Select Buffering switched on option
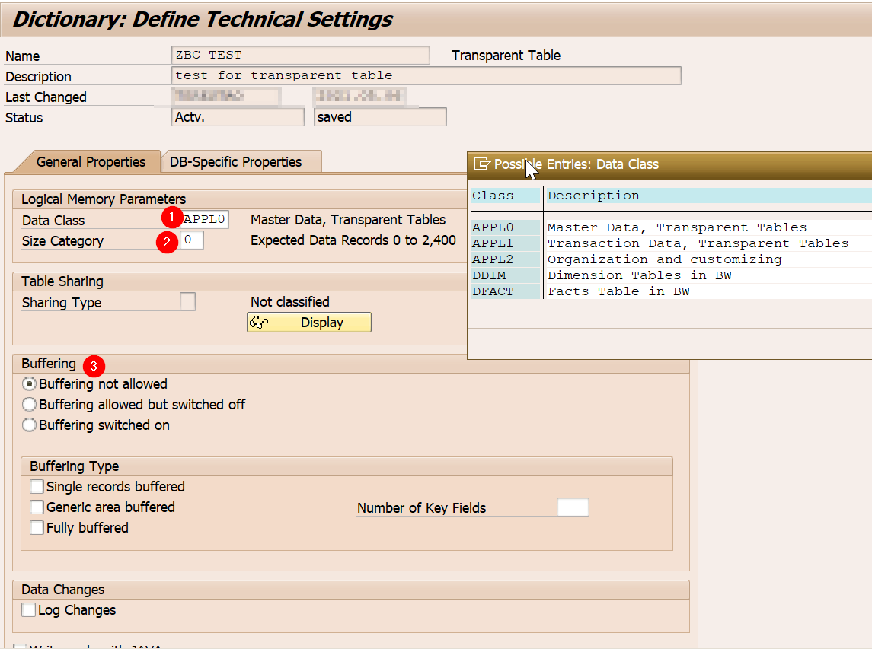This screenshot has height=652, width=872. point(29,425)
